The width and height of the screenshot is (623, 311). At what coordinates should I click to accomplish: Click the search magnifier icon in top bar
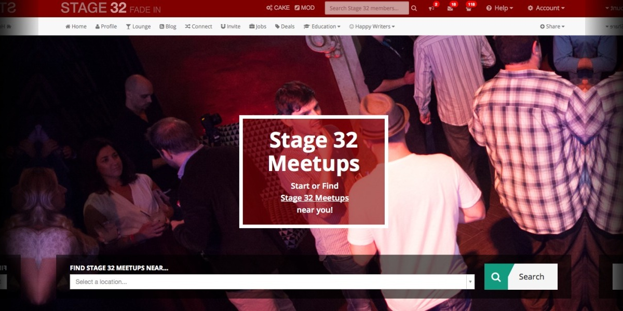[x=414, y=8]
